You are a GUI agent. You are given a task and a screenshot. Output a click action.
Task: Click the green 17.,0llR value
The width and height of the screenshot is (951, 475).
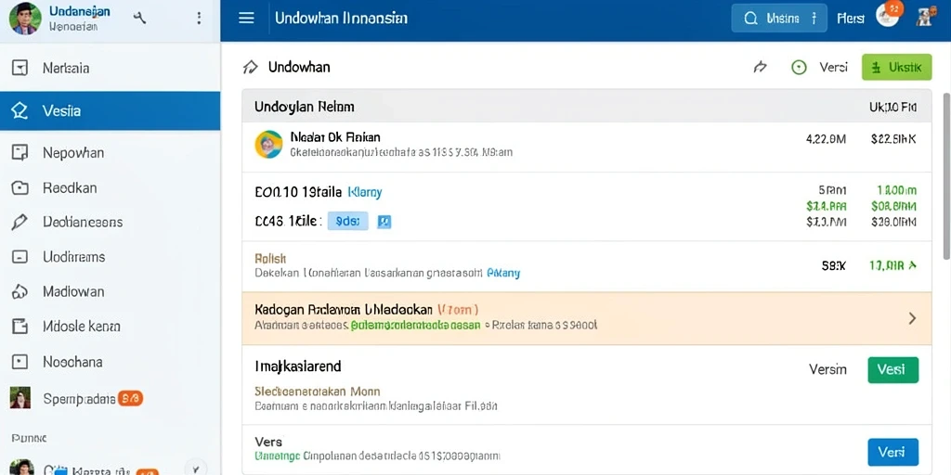coord(893,265)
